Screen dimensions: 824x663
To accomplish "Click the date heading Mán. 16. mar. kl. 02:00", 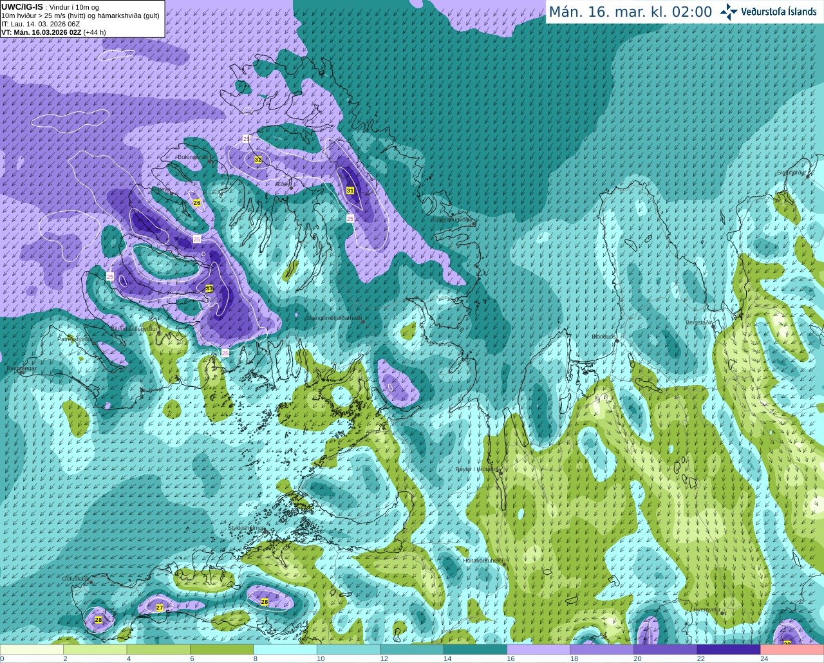I will pyautogui.click(x=630, y=12).
